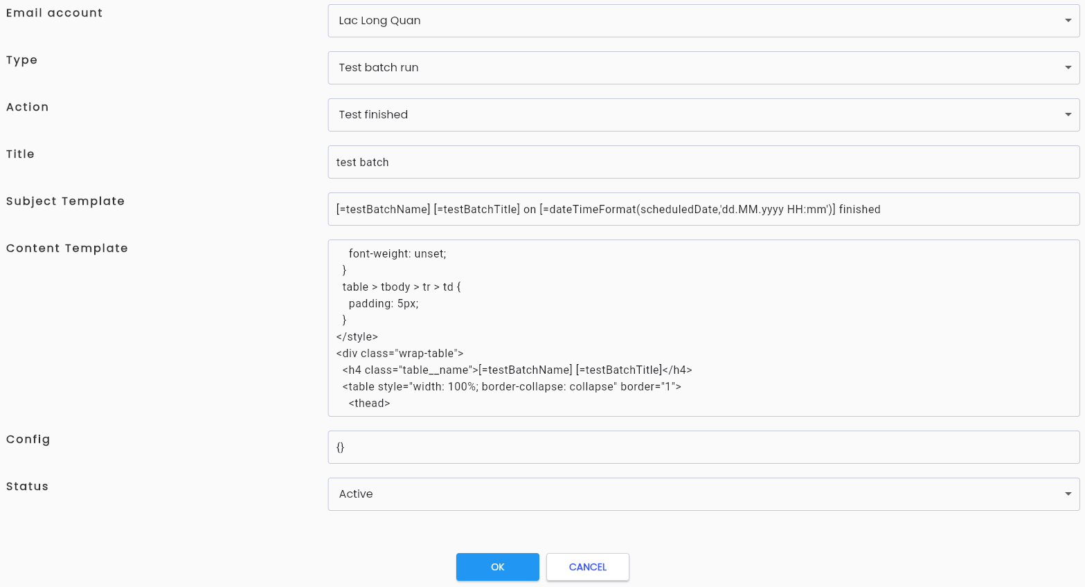Screen dimensions: 1085x587
Task: Expand the Status dropdown arrow
Action: pos(1068,494)
